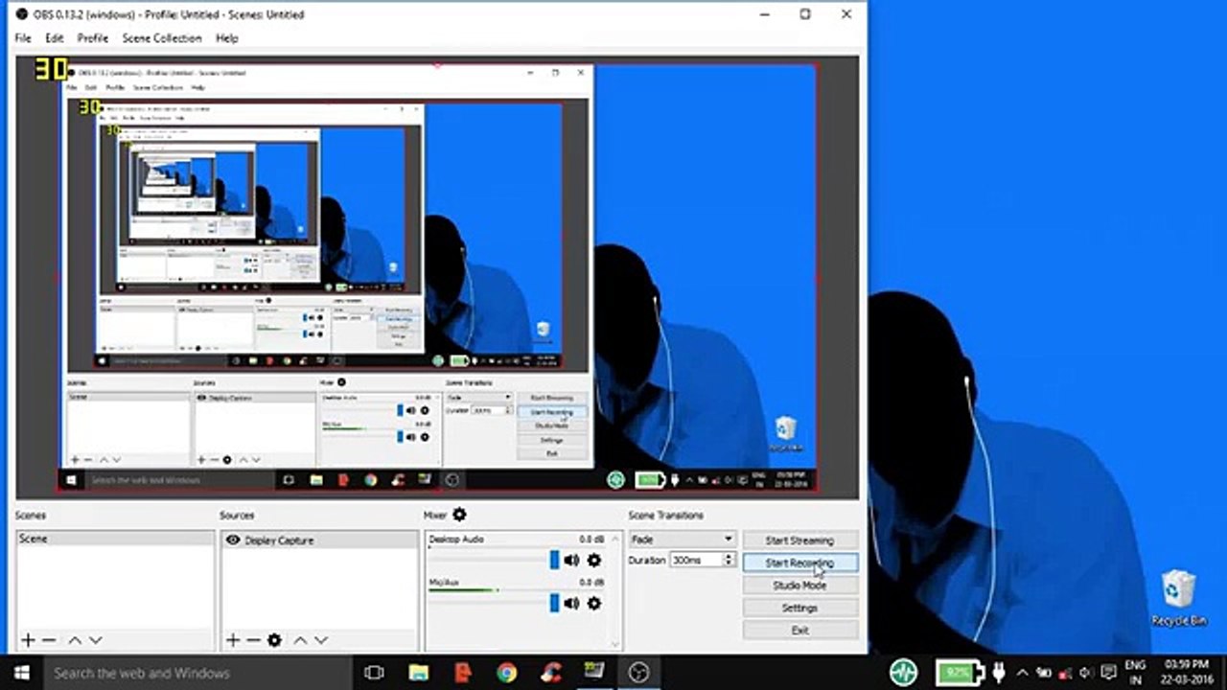The width and height of the screenshot is (1227, 690).
Task: Open the Edit menu
Action: pos(55,38)
